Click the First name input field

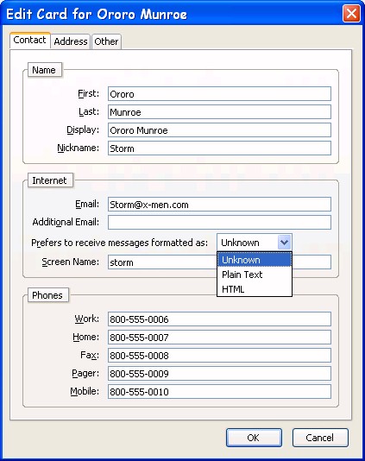click(219, 94)
